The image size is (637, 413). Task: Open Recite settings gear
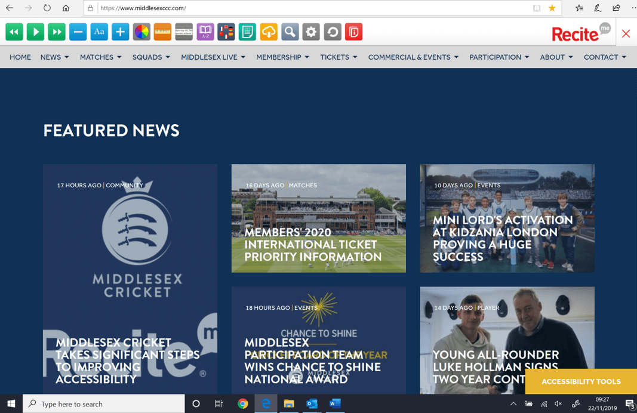311,32
